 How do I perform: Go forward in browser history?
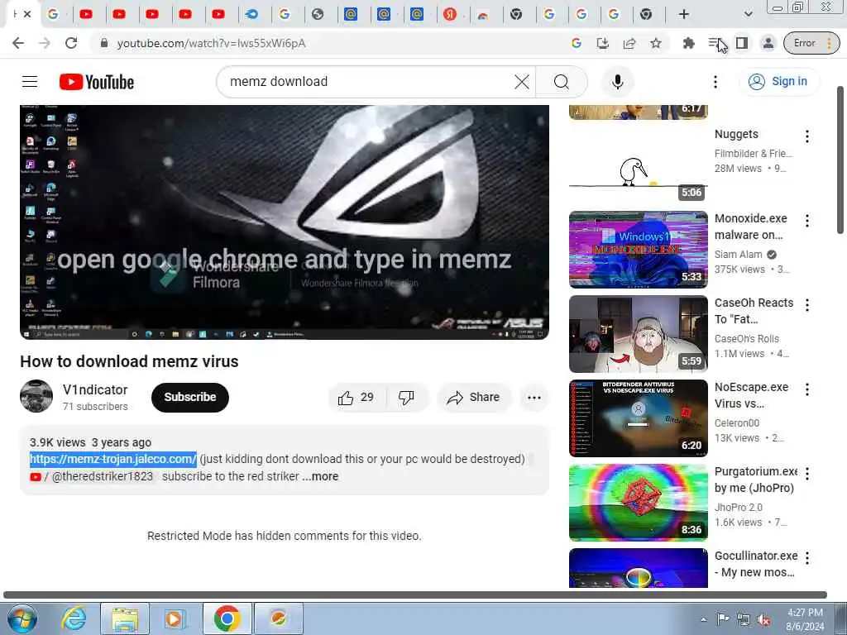pyautogui.click(x=45, y=43)
